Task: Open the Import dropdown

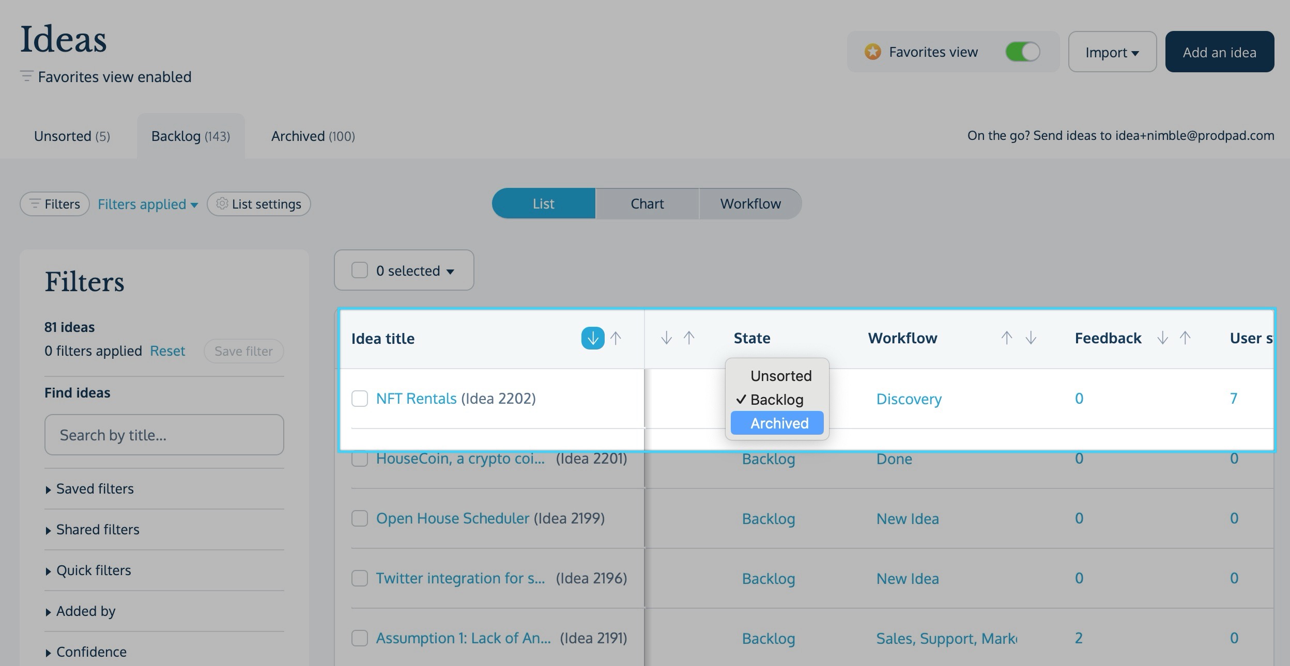Action: tap(1112, 52)
